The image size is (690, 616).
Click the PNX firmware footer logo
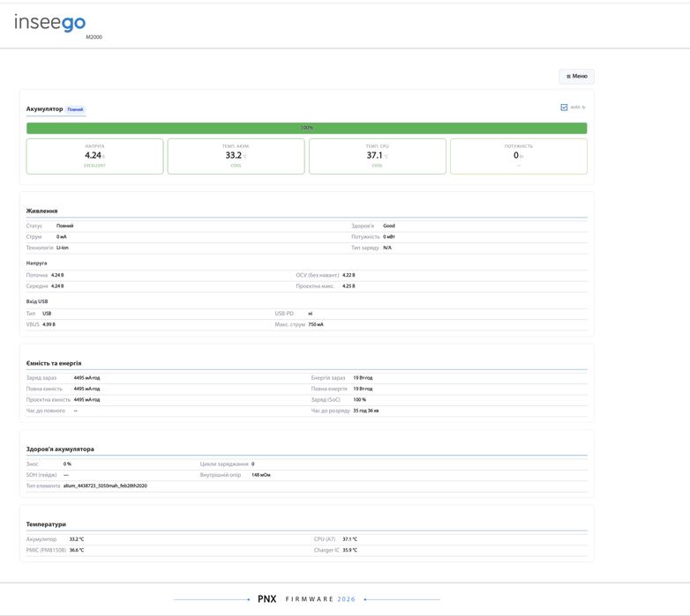[x=267, y=599]
